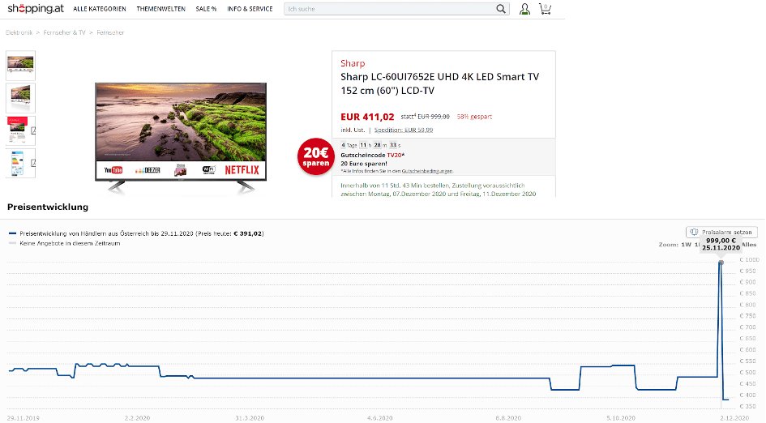
Task: Open the INFO & SERVICE menu
Action: click(x=250, y=9)
